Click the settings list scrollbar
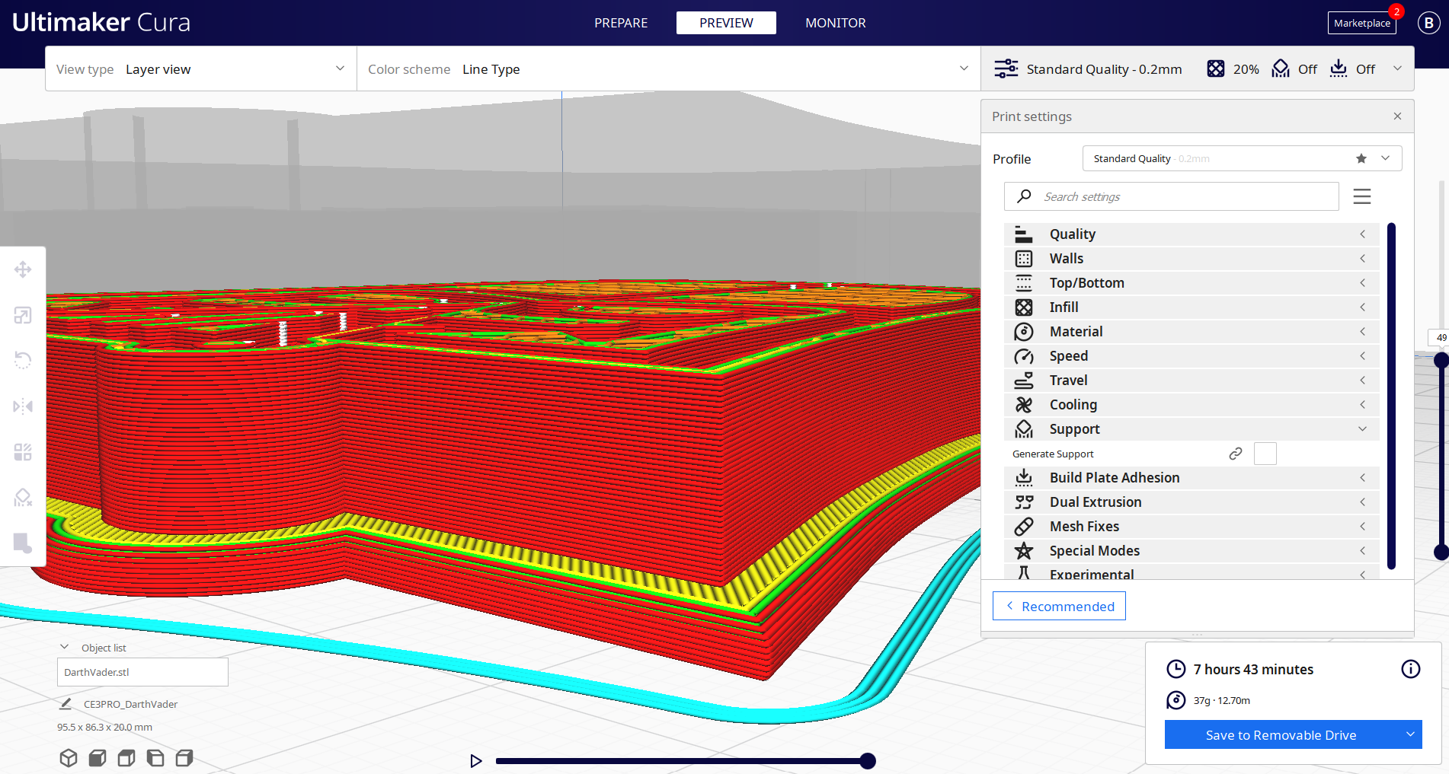The height and width of the screenshot is (774, 1449). click(x=1391, y=396)
